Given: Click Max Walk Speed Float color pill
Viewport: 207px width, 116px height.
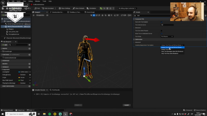Looking at the screenshot, I should pyautogui.click(x=19, y=80).
